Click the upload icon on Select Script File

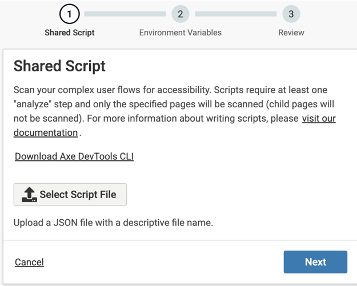pos(29,195)
